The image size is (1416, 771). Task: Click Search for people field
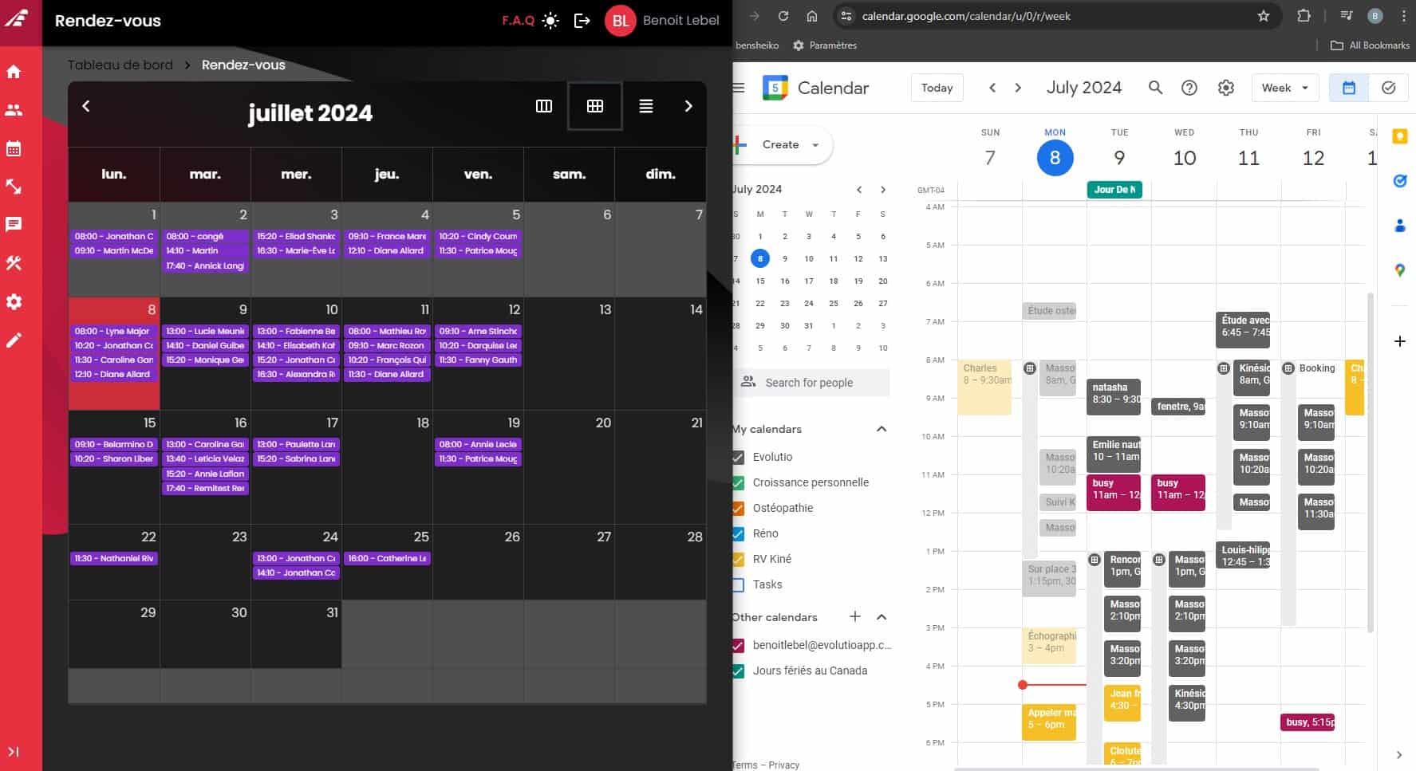pos(811,383)
